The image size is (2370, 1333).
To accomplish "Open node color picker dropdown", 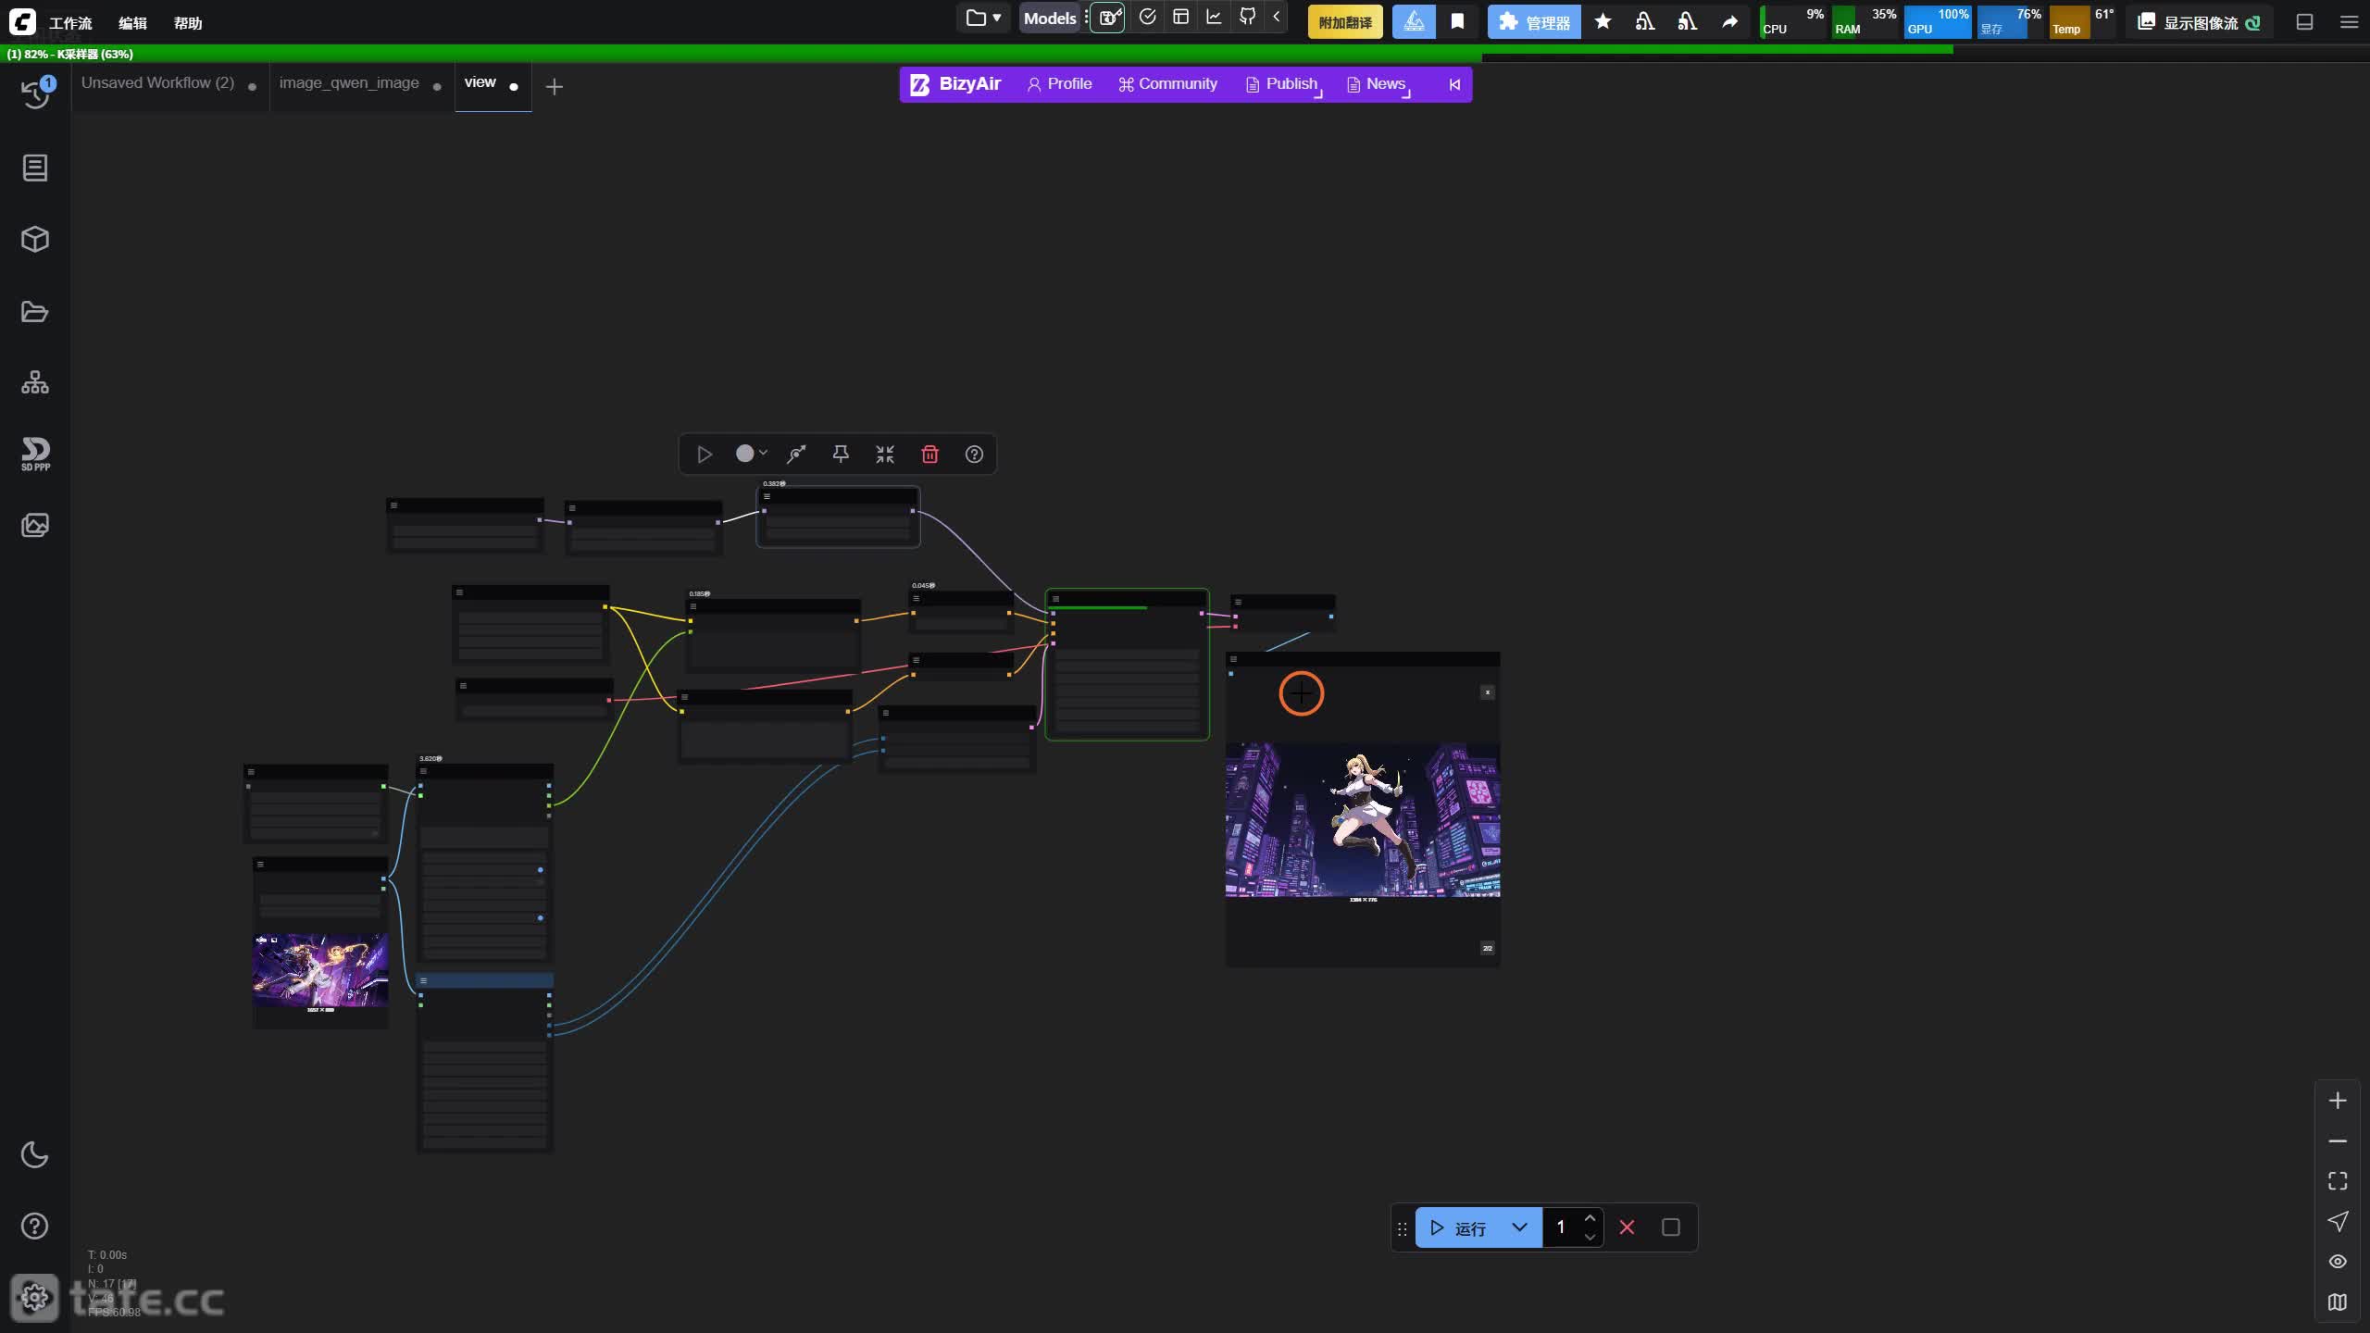I will point(751,454).
